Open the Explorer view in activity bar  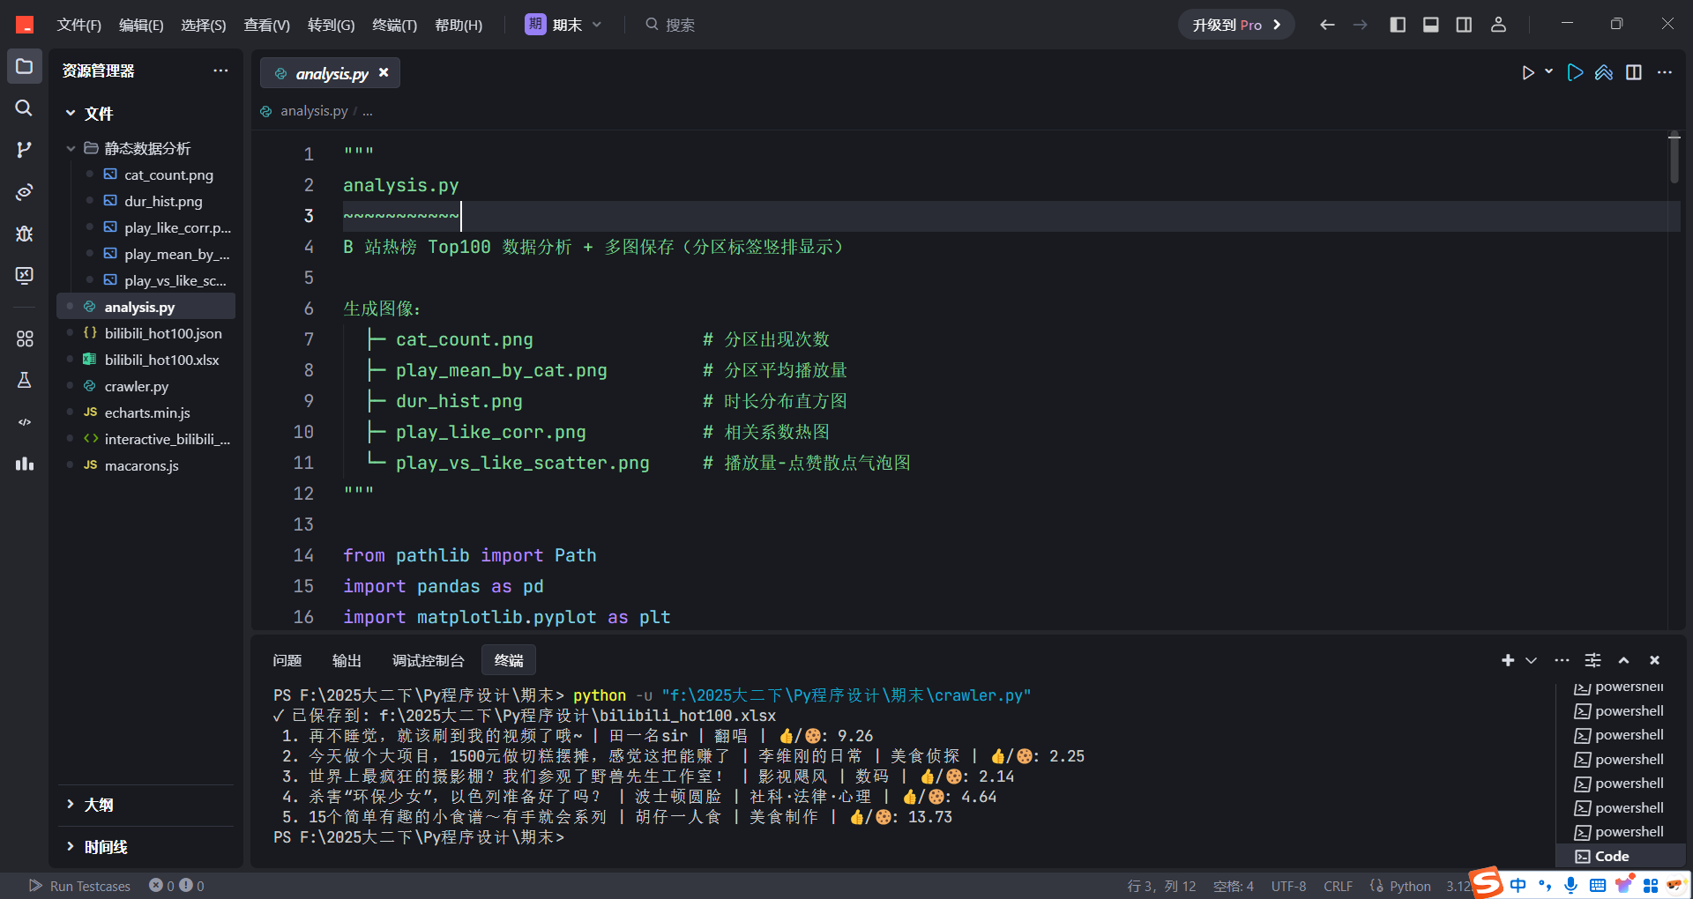[x=25, y=67]
